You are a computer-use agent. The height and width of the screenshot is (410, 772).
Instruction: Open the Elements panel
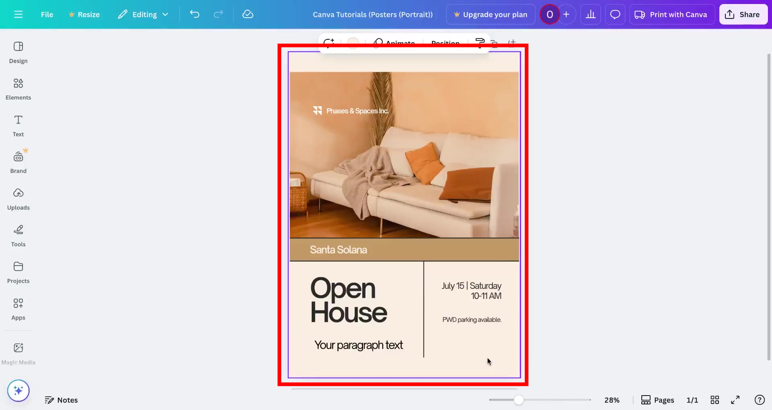click(18, 88)
